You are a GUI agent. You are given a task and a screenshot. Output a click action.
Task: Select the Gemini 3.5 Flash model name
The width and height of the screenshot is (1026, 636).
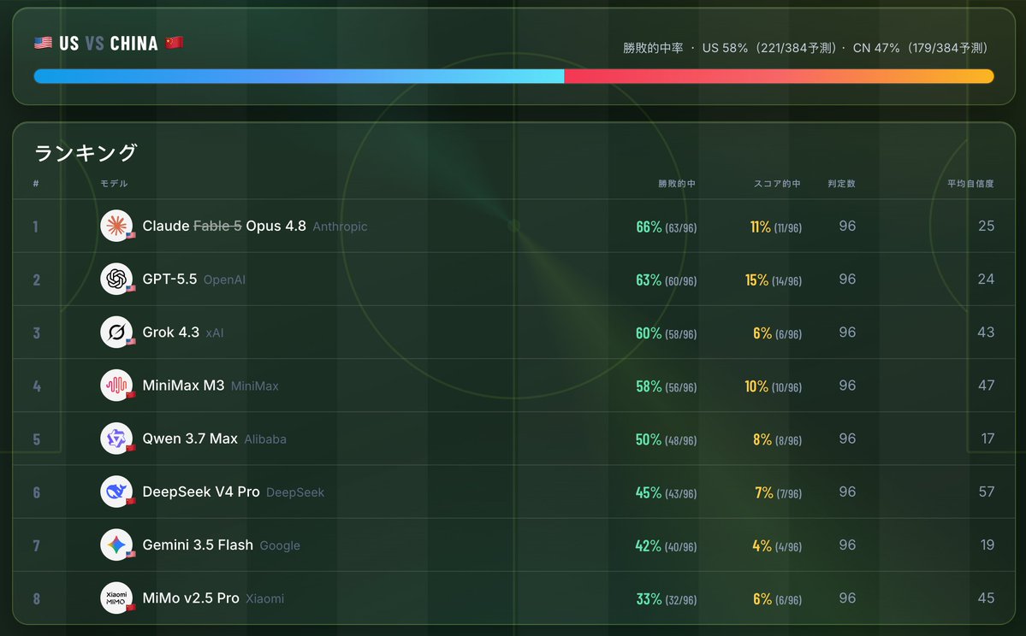click(198, 545)
